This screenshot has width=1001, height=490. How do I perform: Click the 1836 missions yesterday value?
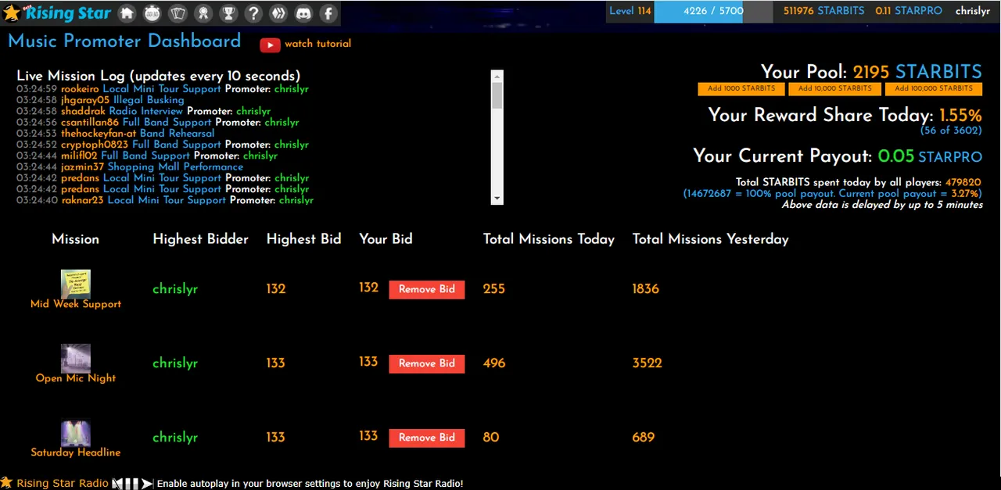[x=646, y=289]
